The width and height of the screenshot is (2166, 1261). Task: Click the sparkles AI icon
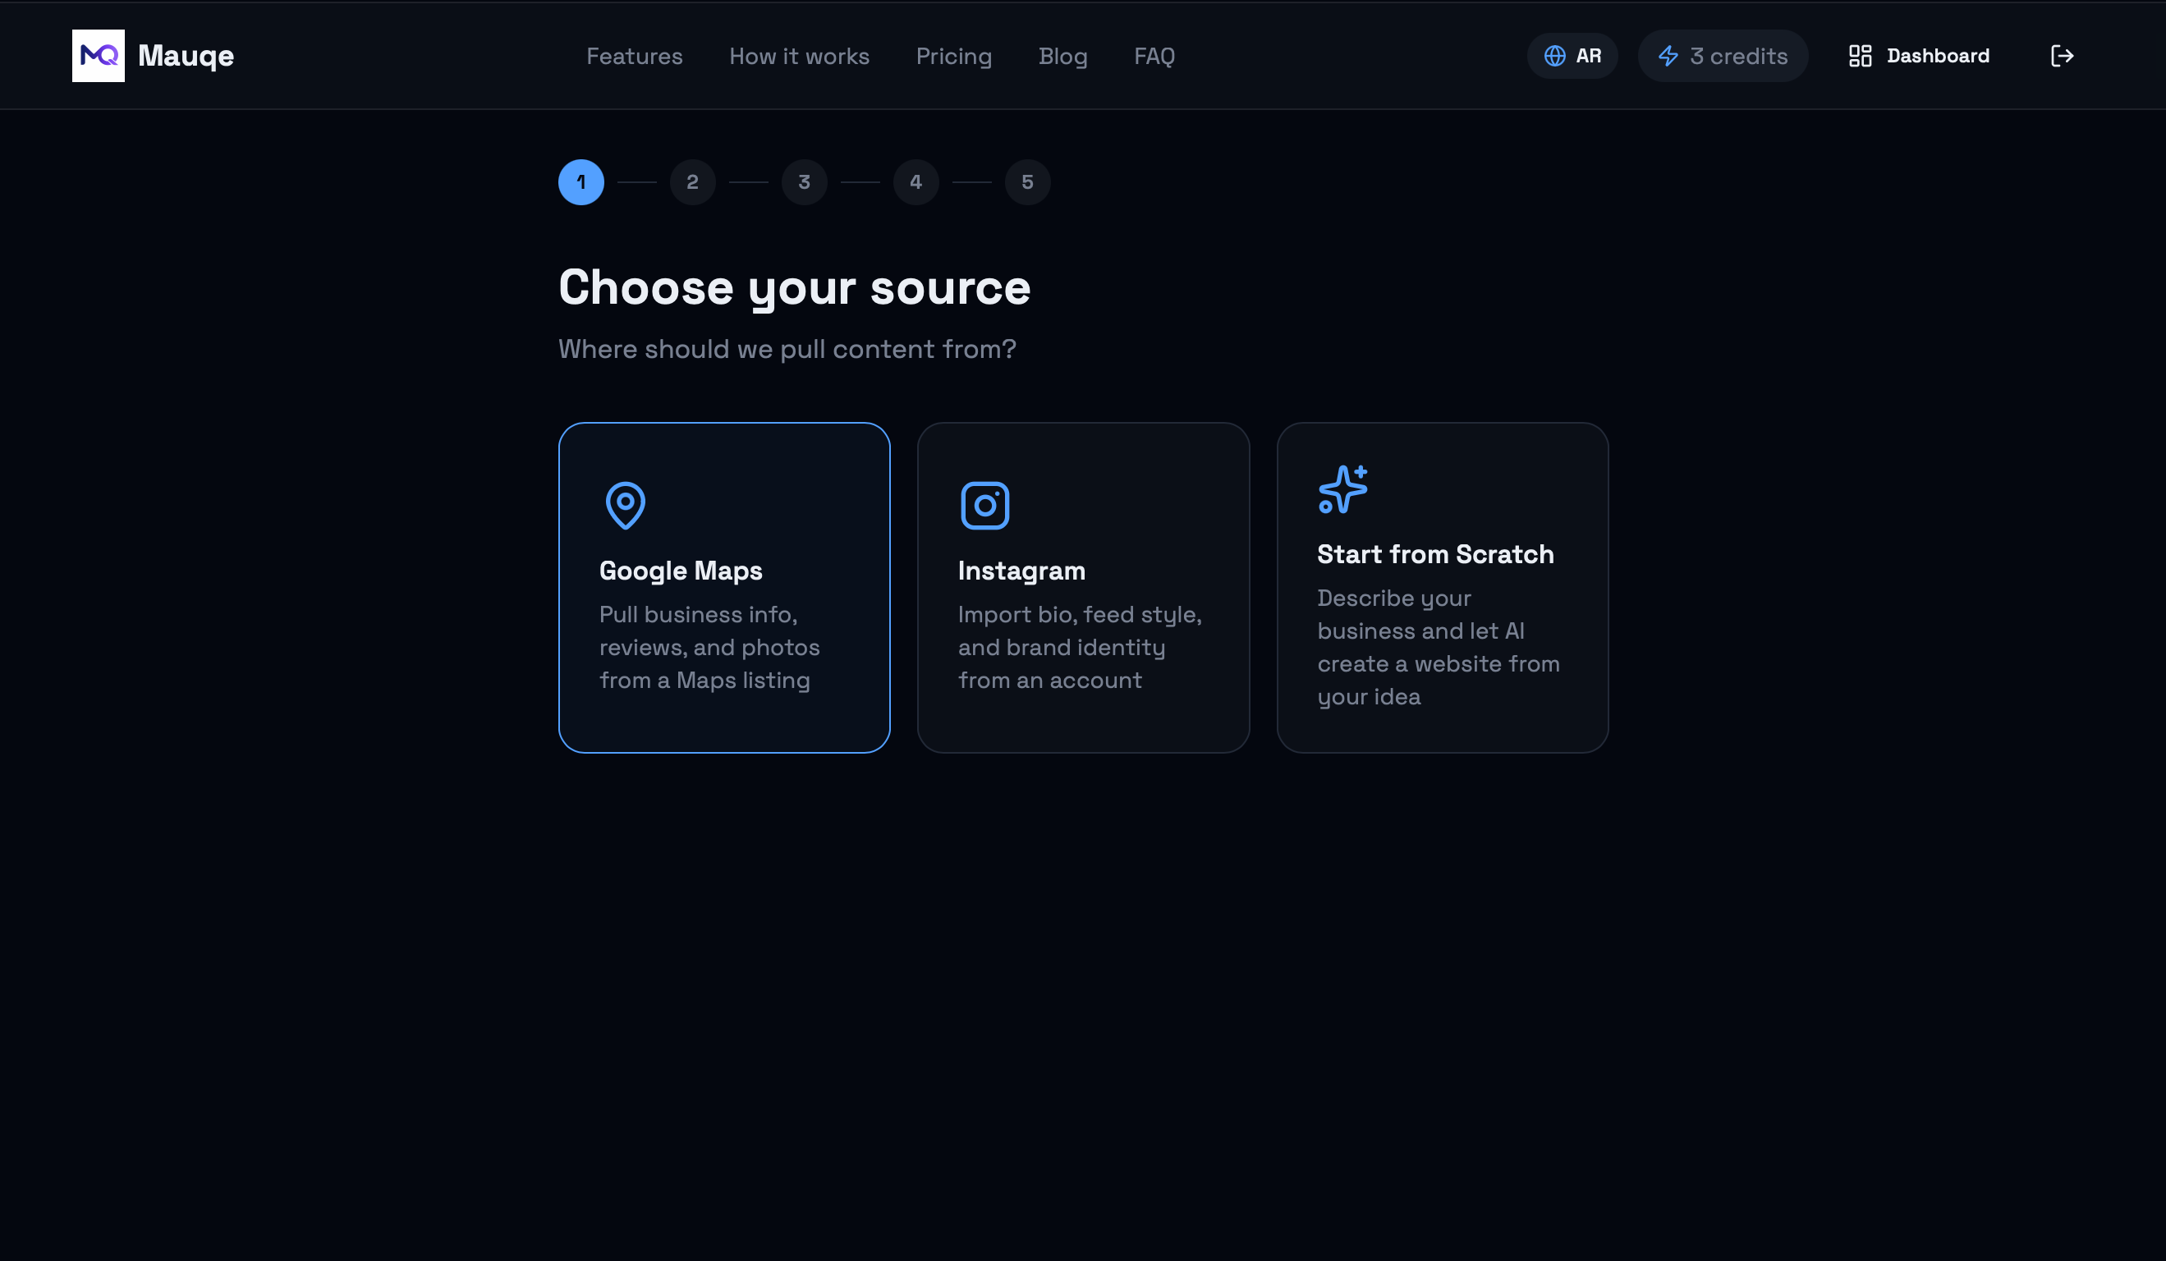click(1343, 489)
